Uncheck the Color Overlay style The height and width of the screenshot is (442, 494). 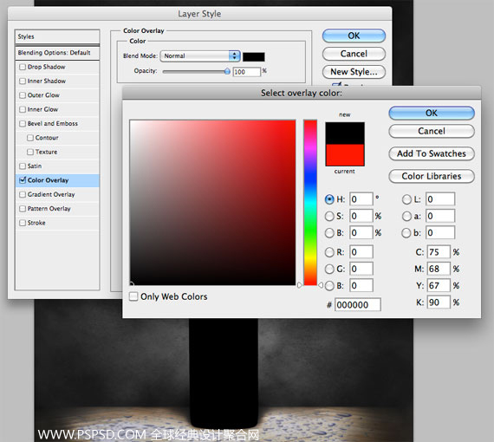(23, 180)
